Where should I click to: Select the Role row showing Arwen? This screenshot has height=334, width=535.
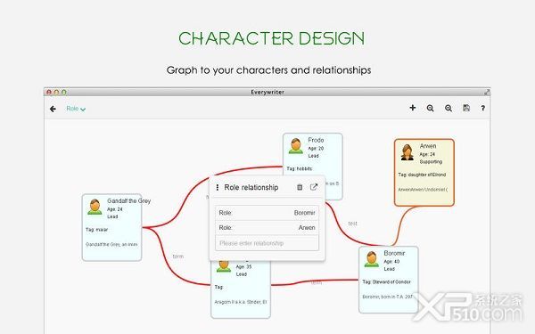[x=267, y=228]
